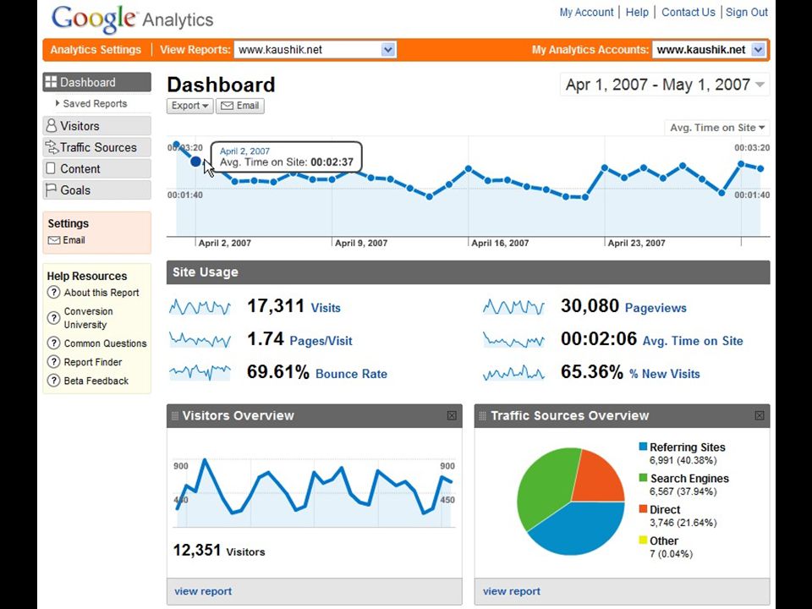Open the Content section
The height and width of the screenshot is (609, 812).
coord(96,169)
